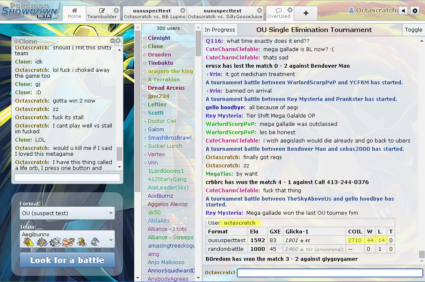Open the Format dropdown showing OU (suspect test)

pyautogui.click(x=67, y=213)
